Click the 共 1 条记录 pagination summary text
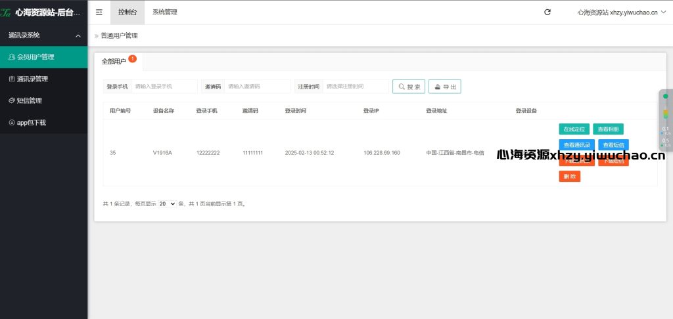Image resolution: width=673 pixels, height=319 pixels. tap(118, 204)
